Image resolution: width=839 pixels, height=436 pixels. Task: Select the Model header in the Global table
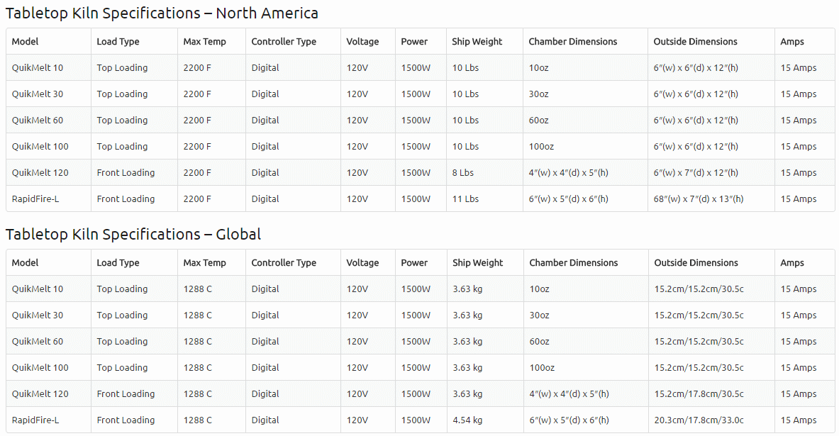pos(25,263)
